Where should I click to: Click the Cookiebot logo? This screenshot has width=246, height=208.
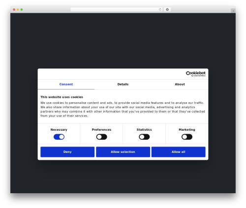(x=195, y=74)
